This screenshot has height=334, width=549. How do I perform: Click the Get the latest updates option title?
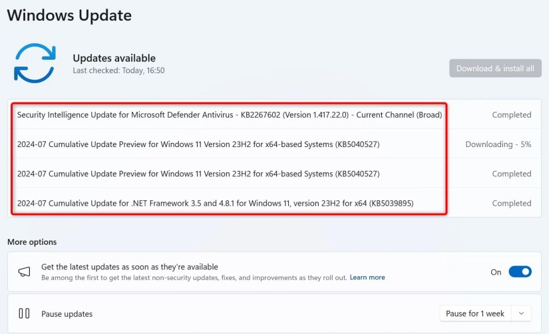pyautogui.click(x=129, y=267)
